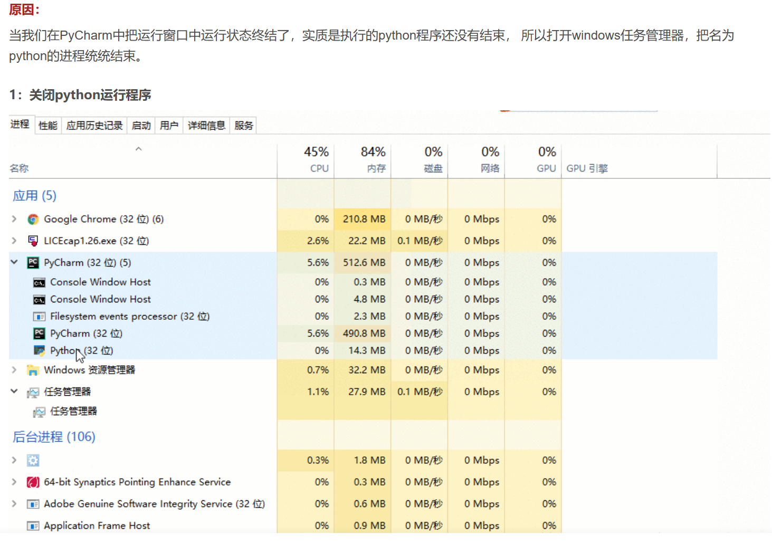Click the child PyCharm (32 位) process icon
This screenshot has height=543, width=772.
point(39,334)
